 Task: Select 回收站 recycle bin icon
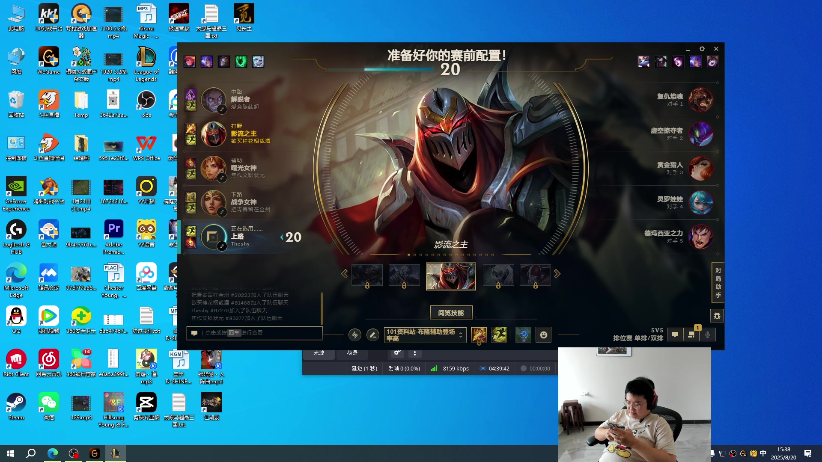(16, 104)
